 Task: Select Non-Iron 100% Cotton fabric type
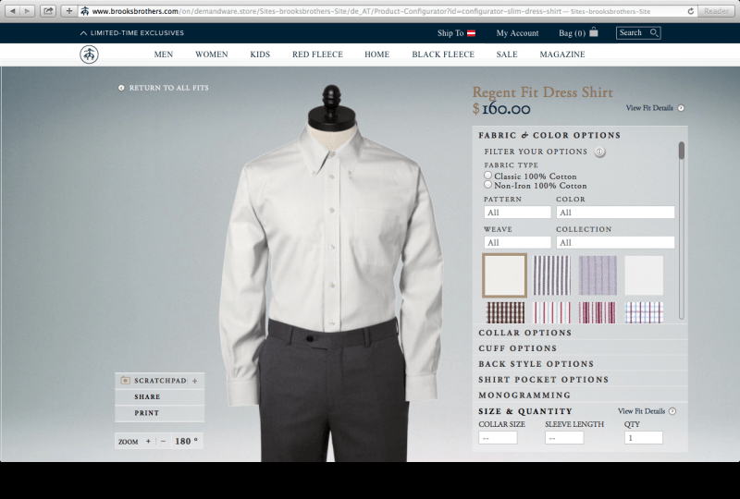488,185
